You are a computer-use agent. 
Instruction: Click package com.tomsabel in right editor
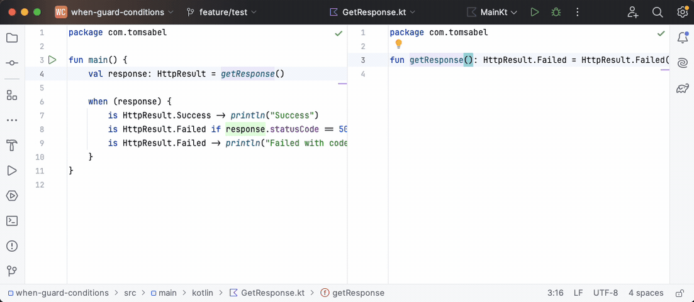(439, 32)
